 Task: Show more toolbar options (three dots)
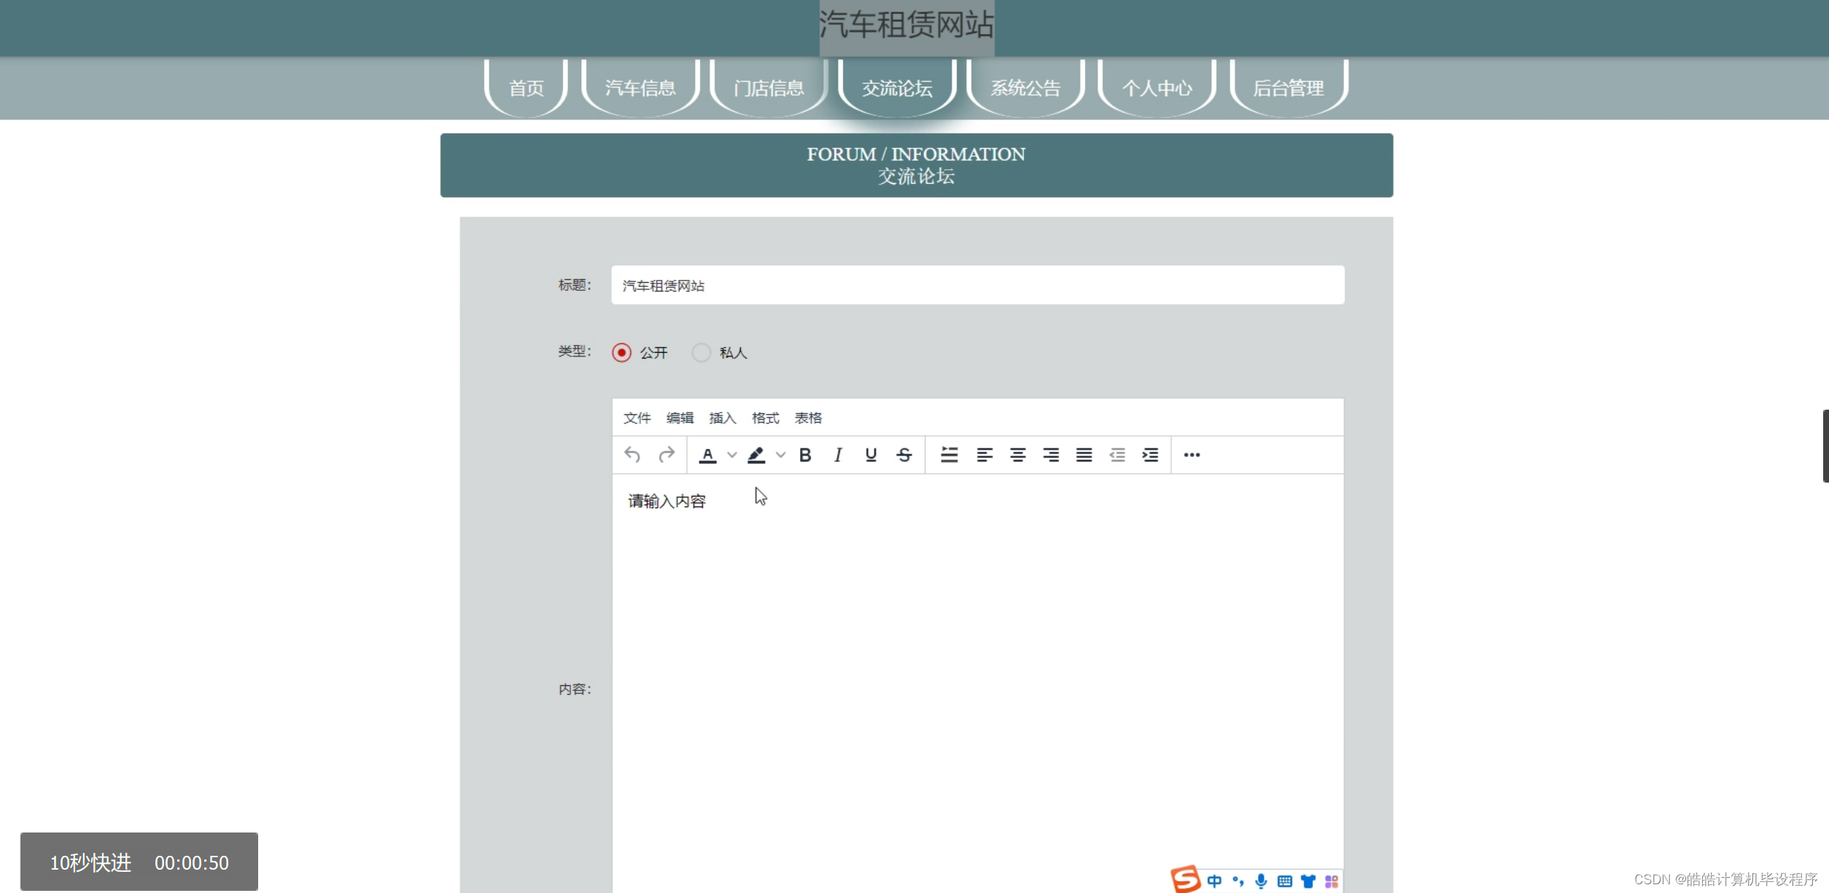pyautogui.click(x=1192, y=455)
